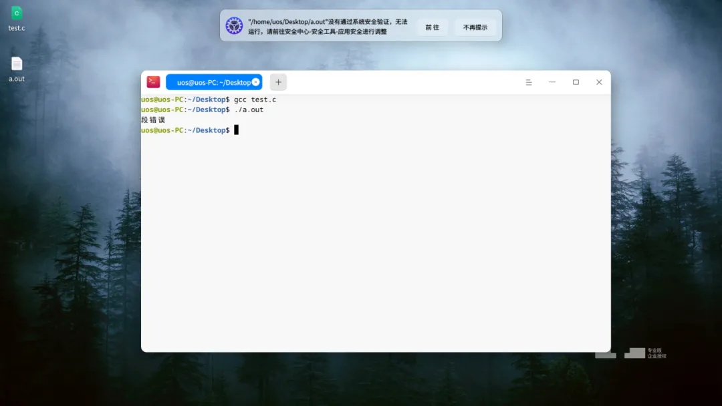Click the 不再提示 button to dismiss prompts

click(x=475, y=27)
